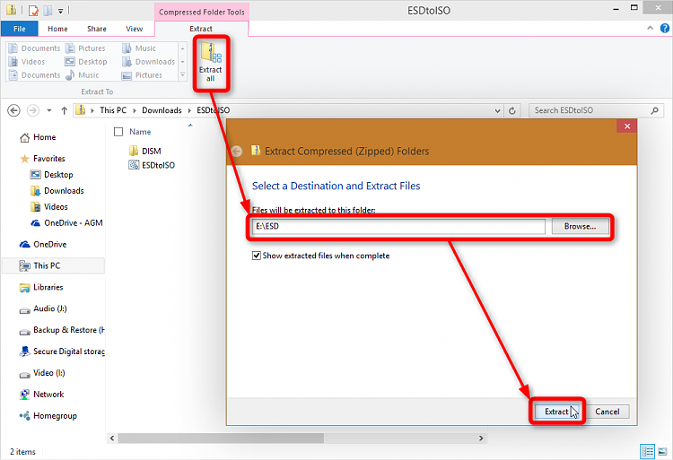
Task: Click scrollbar left arrow
Action: coord(112,438)
